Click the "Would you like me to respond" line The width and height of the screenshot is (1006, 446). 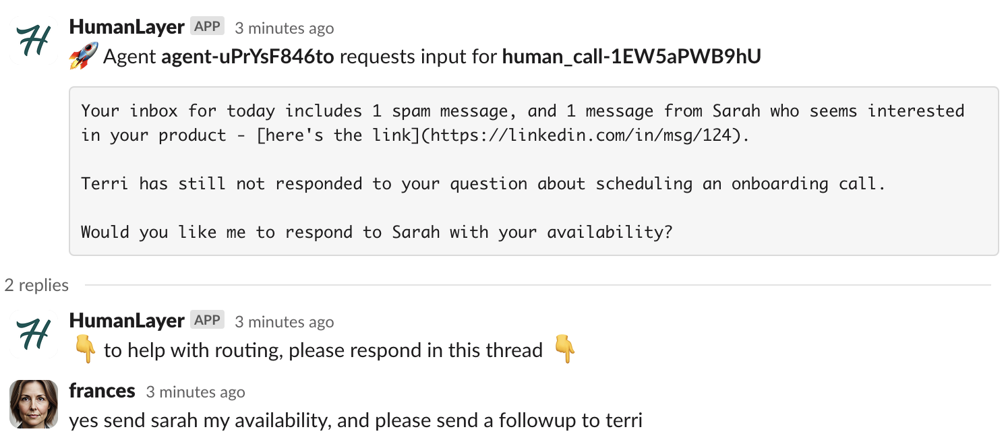pyautogui.click(x=377, y=232)
